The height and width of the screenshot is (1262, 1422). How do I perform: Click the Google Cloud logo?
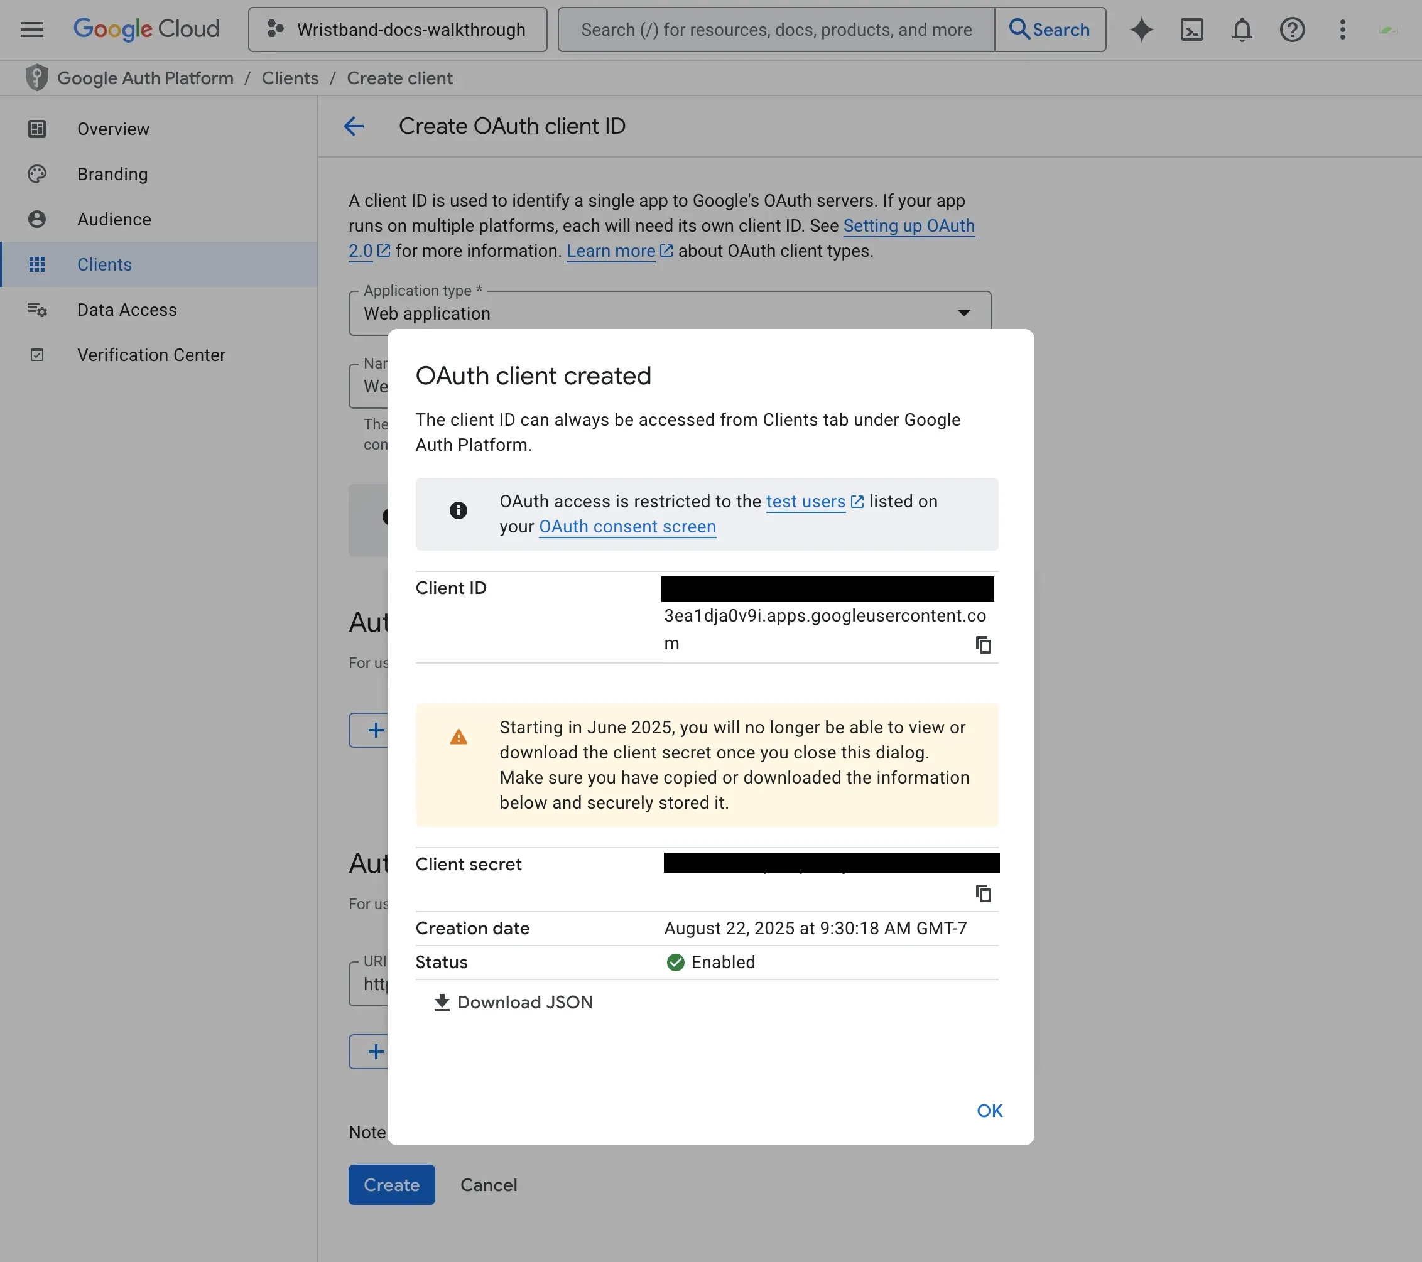(x=146, y=30)
